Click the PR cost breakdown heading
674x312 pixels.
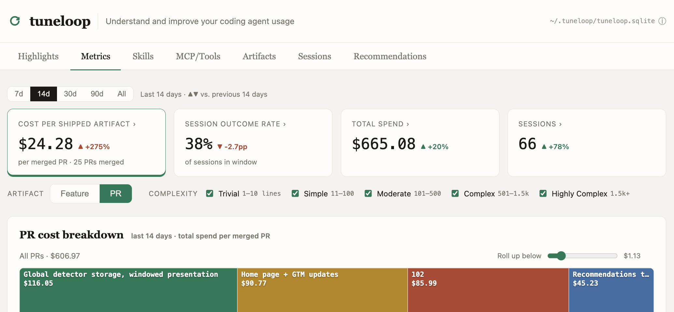[72, 235]
